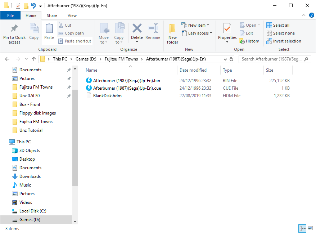The width and height of the screenshot is (316, 233).
Task: Open Explorer help question mark
Action: pyautogui.click(x=311, y=15)
